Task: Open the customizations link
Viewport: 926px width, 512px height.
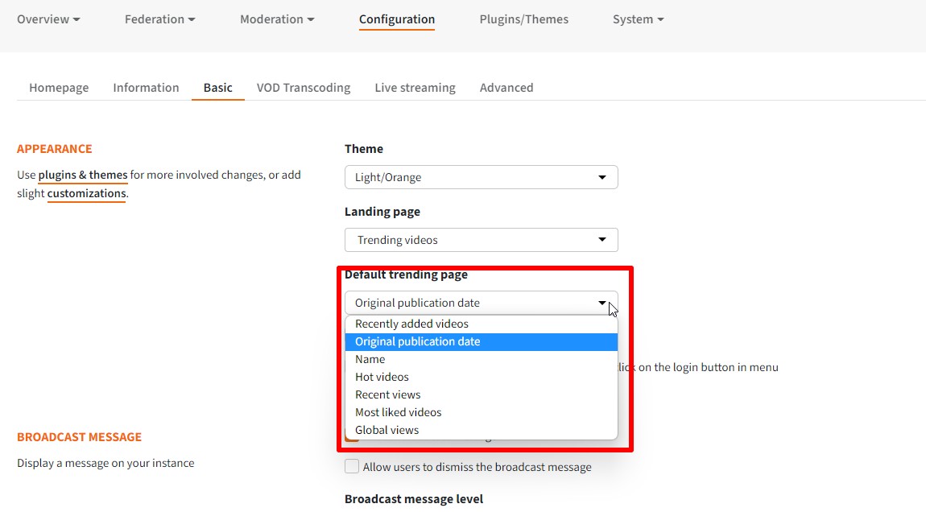Action: (85, 193)
